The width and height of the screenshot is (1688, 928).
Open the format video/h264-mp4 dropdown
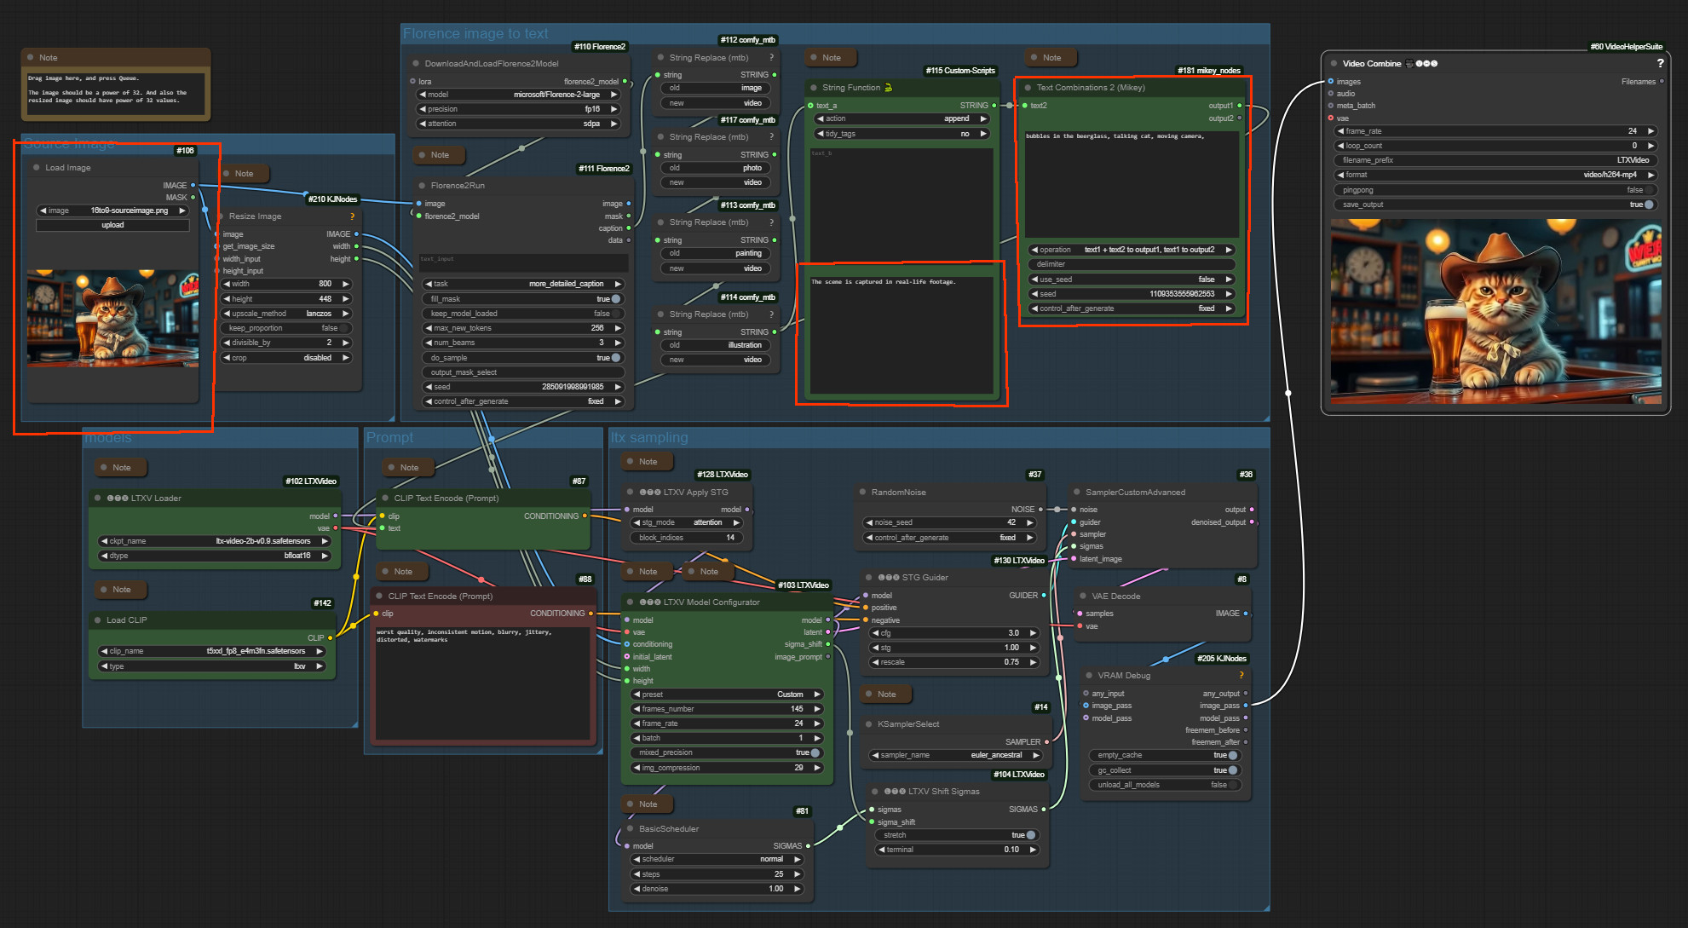pos(1495,175)
